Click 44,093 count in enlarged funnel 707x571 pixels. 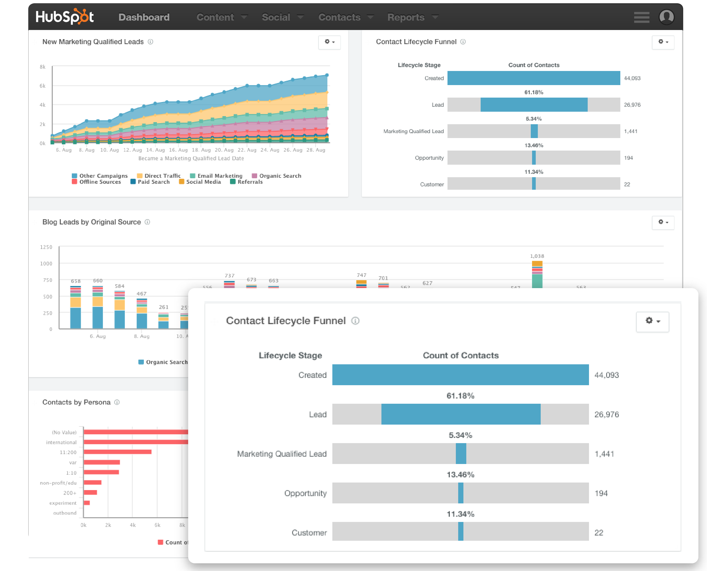pyautogui.click(x=606, y=375)
